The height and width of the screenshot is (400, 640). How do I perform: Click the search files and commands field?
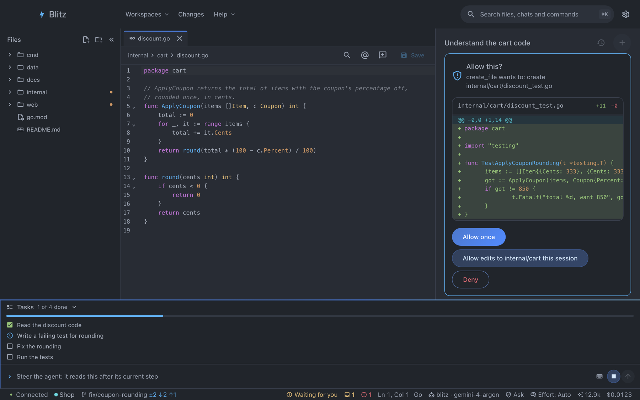point(537,14)
